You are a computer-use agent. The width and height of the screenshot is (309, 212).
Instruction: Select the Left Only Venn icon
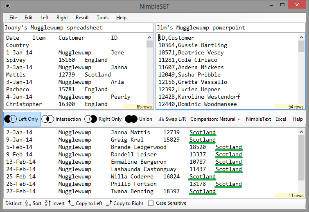click(x=11, y=119)
